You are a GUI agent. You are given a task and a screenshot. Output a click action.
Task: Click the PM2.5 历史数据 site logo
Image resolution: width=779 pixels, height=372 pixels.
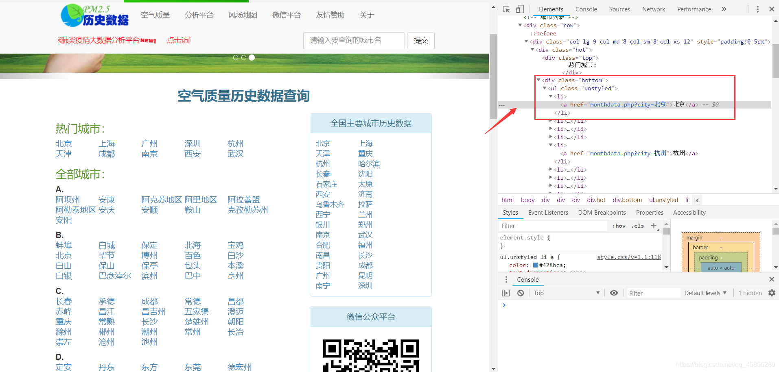(94, 15)
